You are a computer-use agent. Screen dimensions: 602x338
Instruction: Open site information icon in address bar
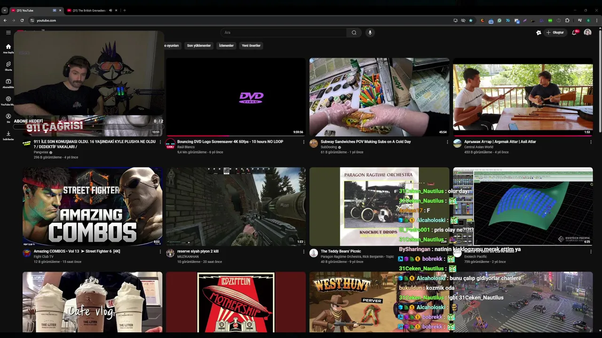point(32,20)
